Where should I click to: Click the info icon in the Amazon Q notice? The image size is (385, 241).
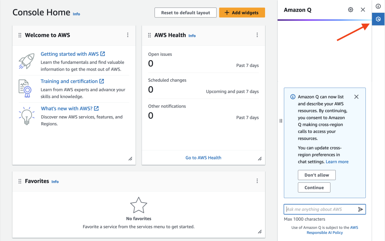293,97
